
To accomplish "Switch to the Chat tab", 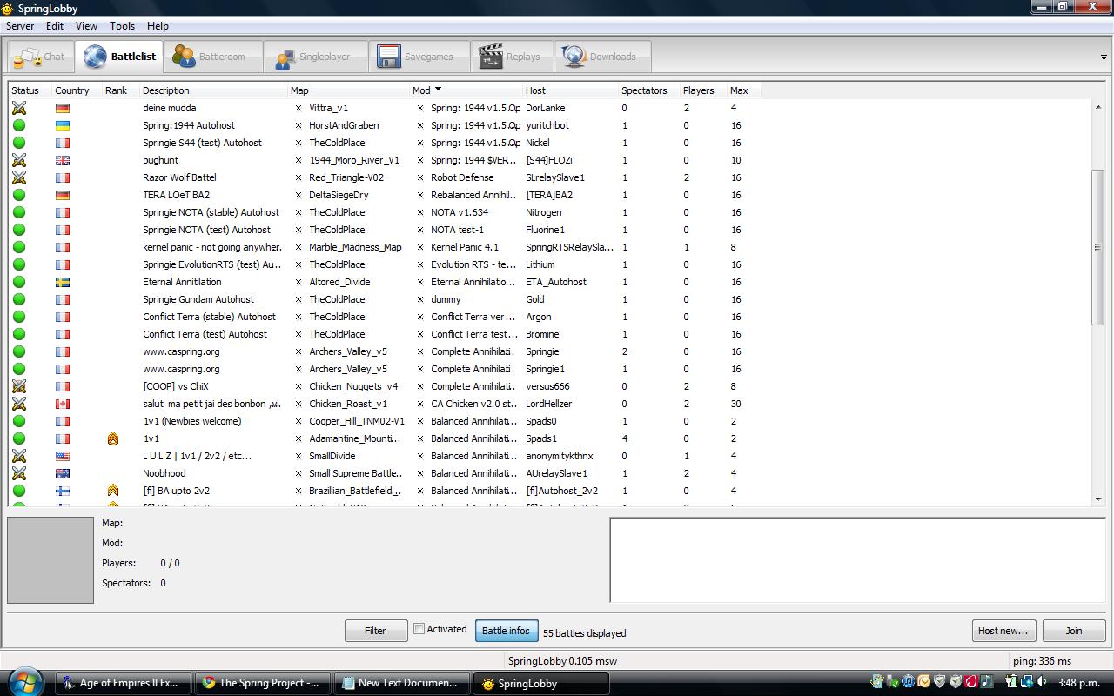I will coord(40,57).
